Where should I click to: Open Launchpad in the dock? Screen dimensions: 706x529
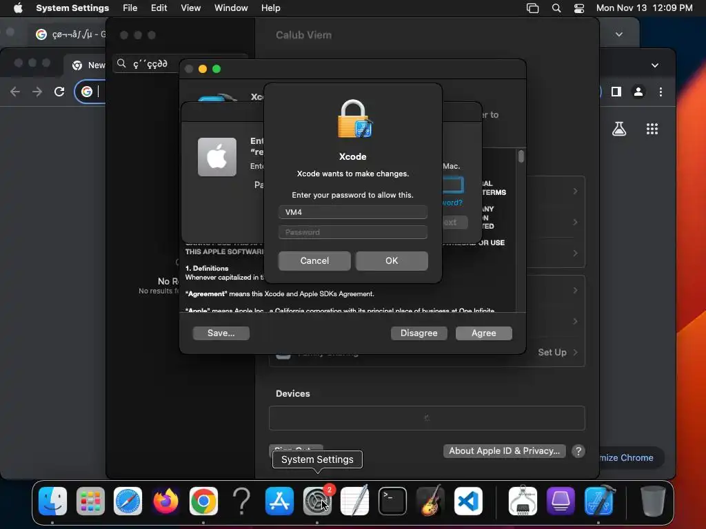click(90, 501)
